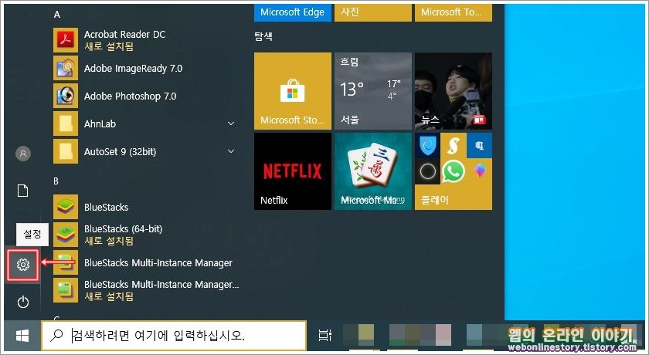
Task: Open the Microsoft Mahjong tile
Action: (x=373, y=171)
